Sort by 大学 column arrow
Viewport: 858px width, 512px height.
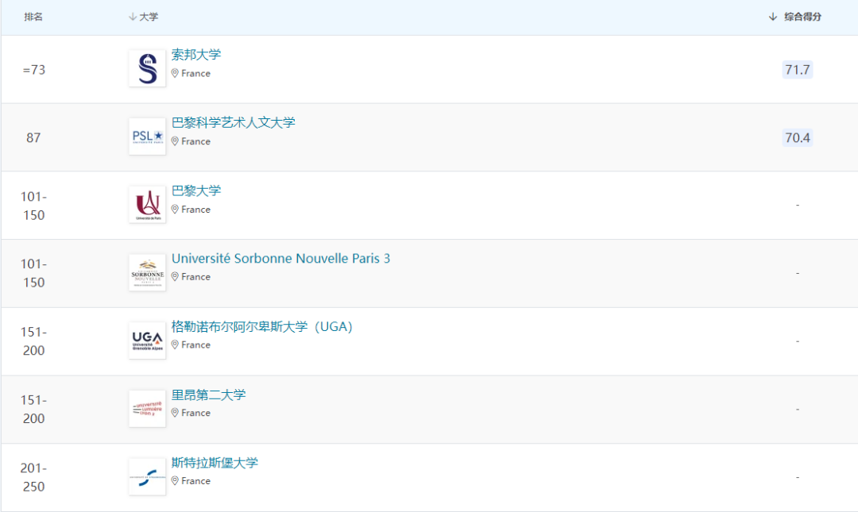click(133, 17)
